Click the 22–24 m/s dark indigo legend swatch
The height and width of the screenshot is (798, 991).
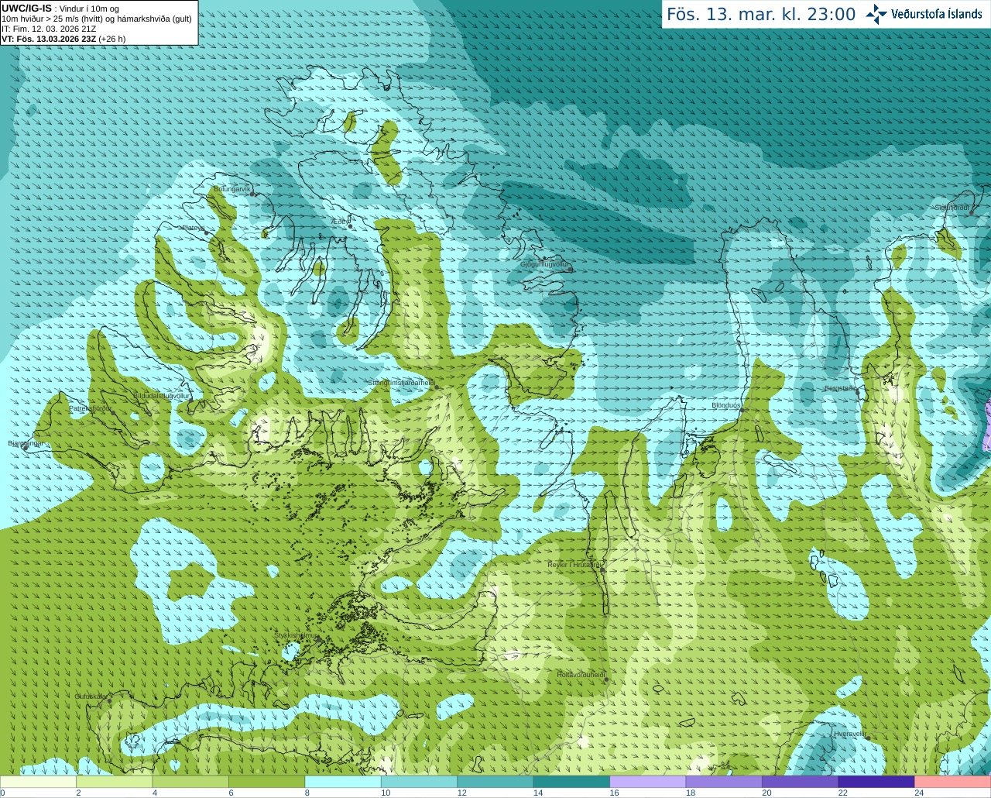tap(876, 782)
